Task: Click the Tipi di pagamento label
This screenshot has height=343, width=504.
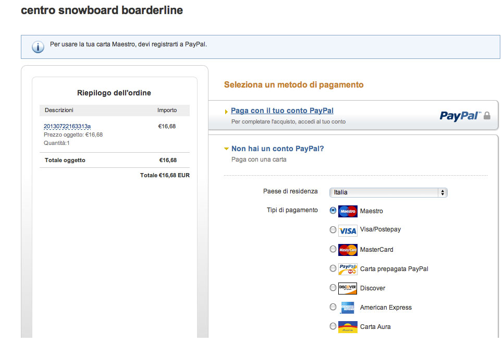Action: (x=292, y=210)
